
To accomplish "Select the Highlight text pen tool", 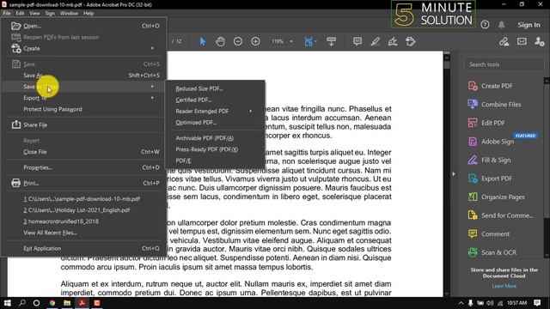I will [375, 41].
